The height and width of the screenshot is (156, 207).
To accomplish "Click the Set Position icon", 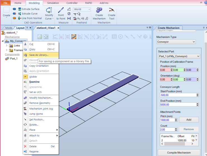I will click(25, 120).
